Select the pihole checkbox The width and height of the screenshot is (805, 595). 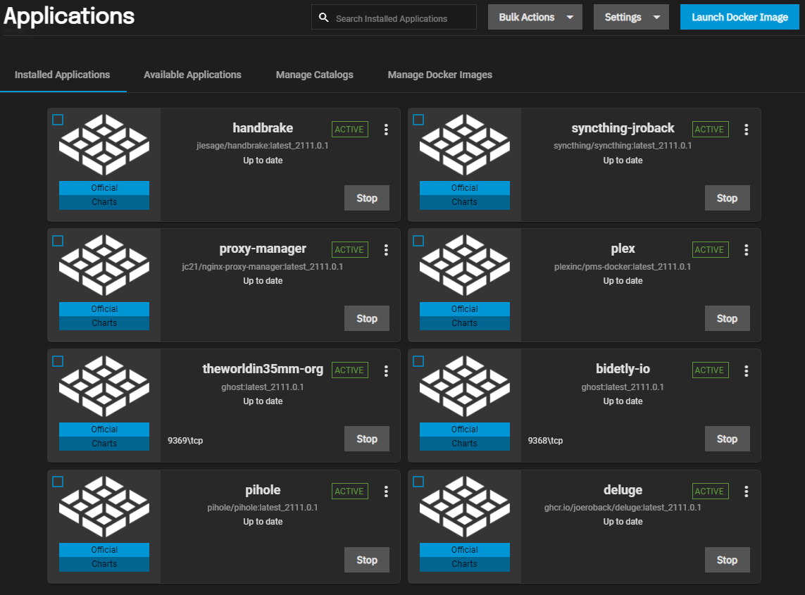(58, 482)
